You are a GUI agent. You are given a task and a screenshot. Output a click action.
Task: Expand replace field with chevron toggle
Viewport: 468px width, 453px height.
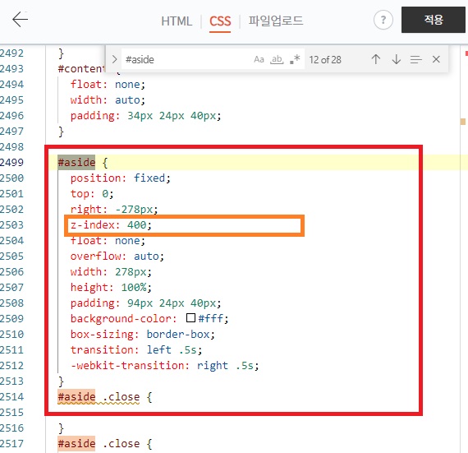[x=114, y=59]
